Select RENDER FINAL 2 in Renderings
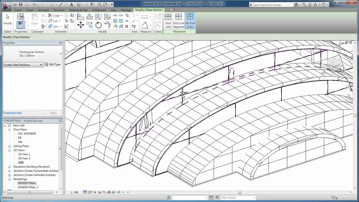 click(x=28, y=187)
